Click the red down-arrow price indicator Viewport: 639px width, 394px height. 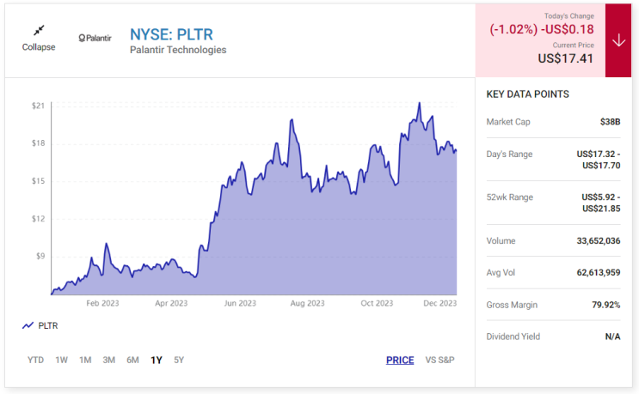coord(618,40)
